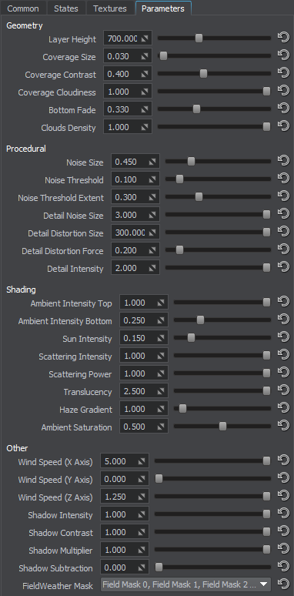Reset the Noise Size parameter
Viewport: 294px width, 596px height.
[283, 161]
